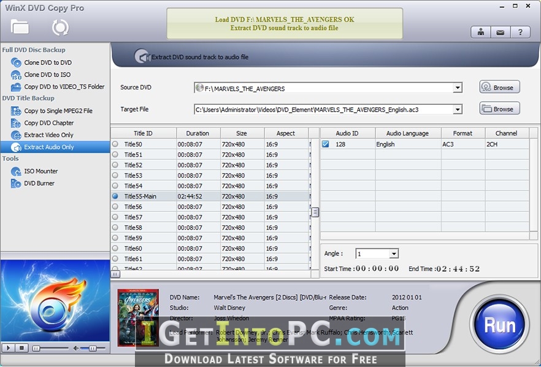Click the email envelope icon button
The image size is (541, 367).
coord(501,32)
